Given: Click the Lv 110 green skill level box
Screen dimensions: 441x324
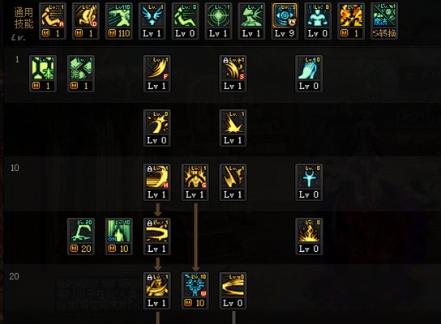Looking at the screenshot, I should point(119,33).
